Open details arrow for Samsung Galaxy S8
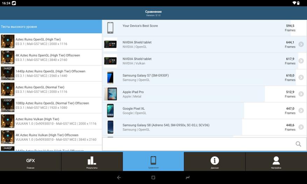Viewport: 307px width, 184px height. click(x=301, y=127)
